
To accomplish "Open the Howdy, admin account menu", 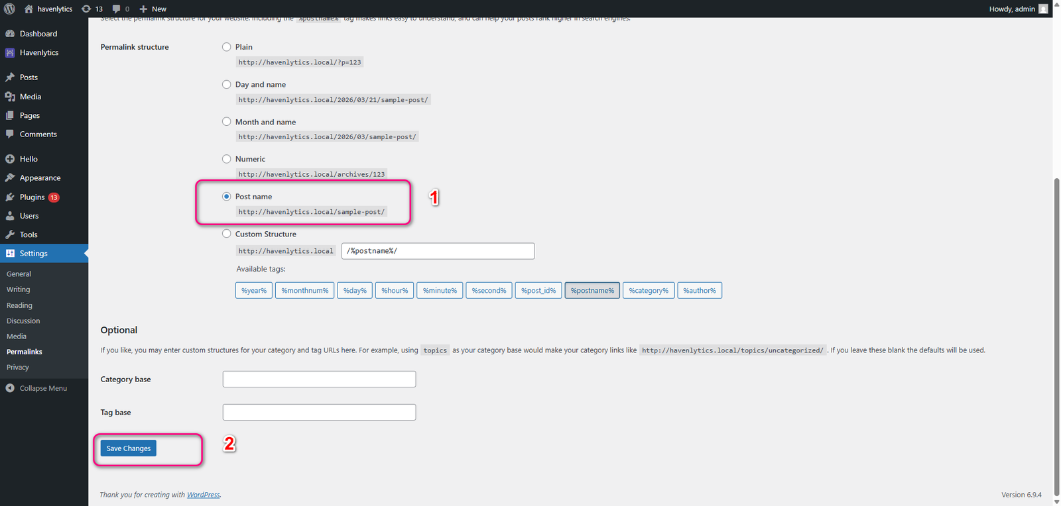I will click(x=1018, y=9).
